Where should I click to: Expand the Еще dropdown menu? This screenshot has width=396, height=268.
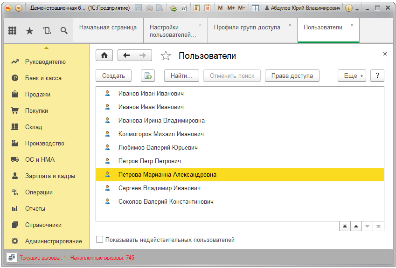[x=352, y=76]
